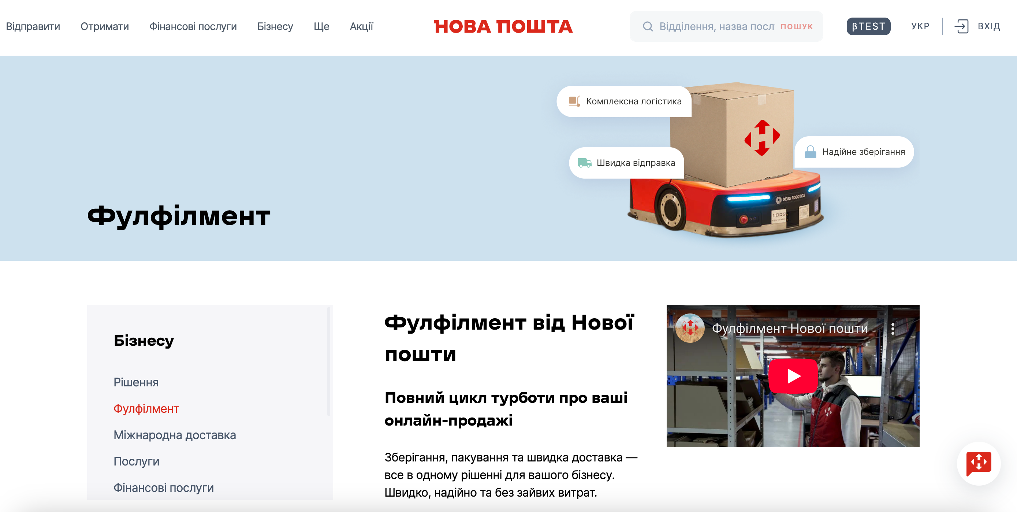Click the Комплексна логістика label
The height and width of the screenshot is (512, 1017).
click(x=634, y=101)
